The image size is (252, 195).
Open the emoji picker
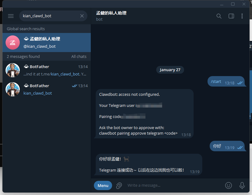[x=229, y=185]
